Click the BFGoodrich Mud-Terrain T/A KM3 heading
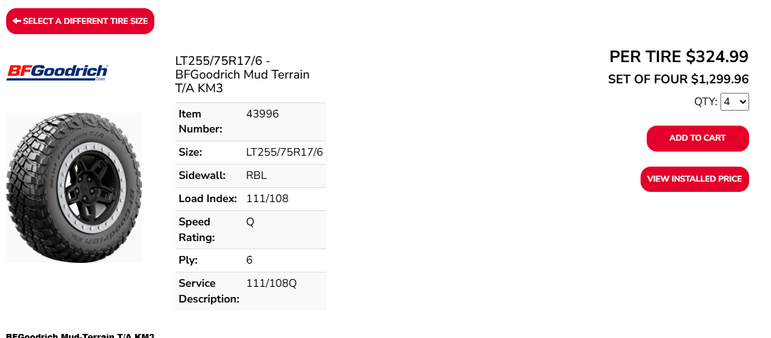The image size is (771, 338). pyautogui.click(x=80, y=335)
